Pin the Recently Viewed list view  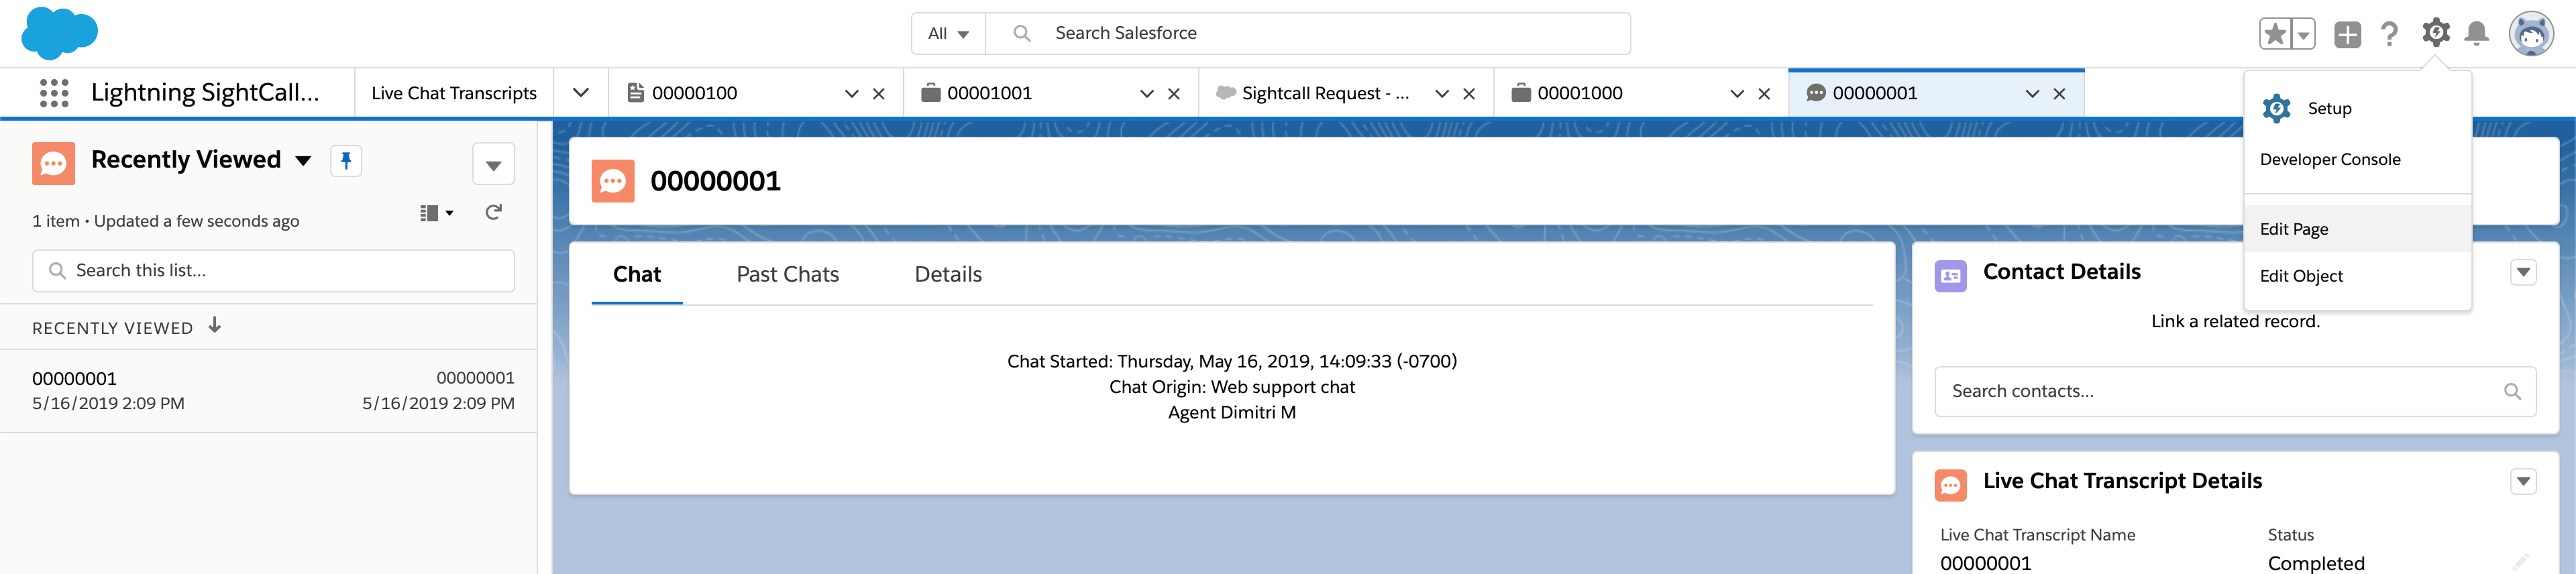346,161
